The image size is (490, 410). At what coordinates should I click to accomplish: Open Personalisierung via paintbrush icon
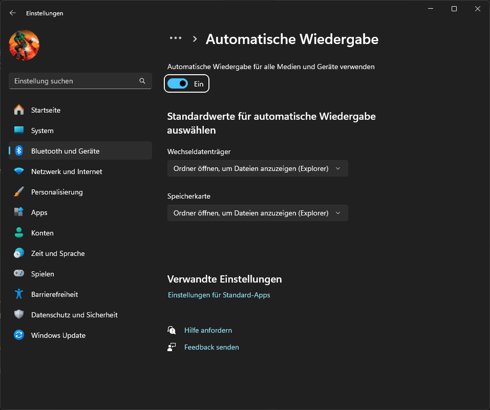pyautogui.click(x=19, y=192)
